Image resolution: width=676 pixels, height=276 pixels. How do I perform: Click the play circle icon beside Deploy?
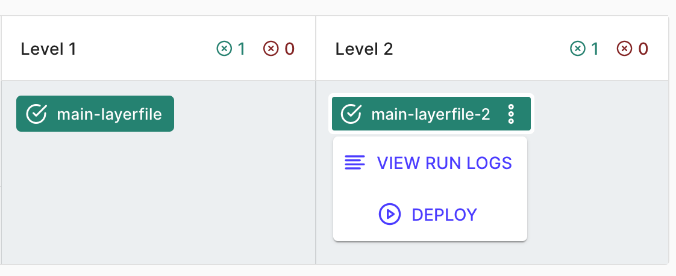click(x=390, y=215)
